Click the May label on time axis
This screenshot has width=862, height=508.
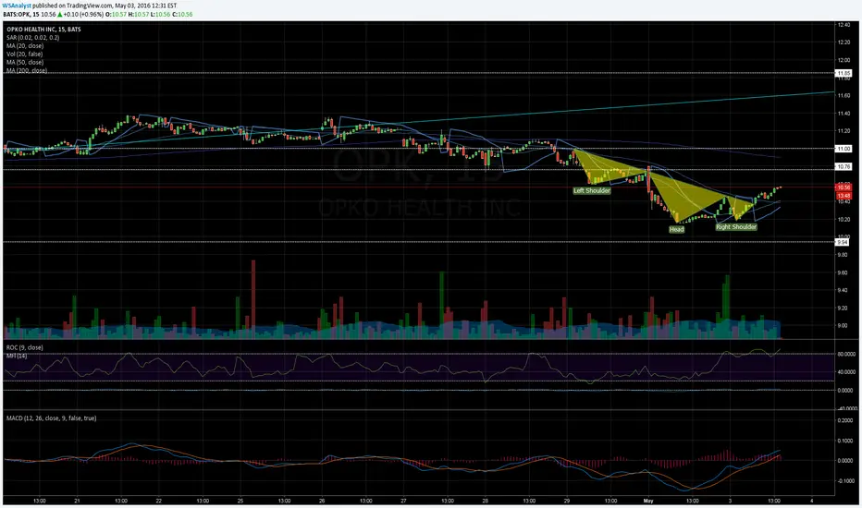tap(648, 501)
